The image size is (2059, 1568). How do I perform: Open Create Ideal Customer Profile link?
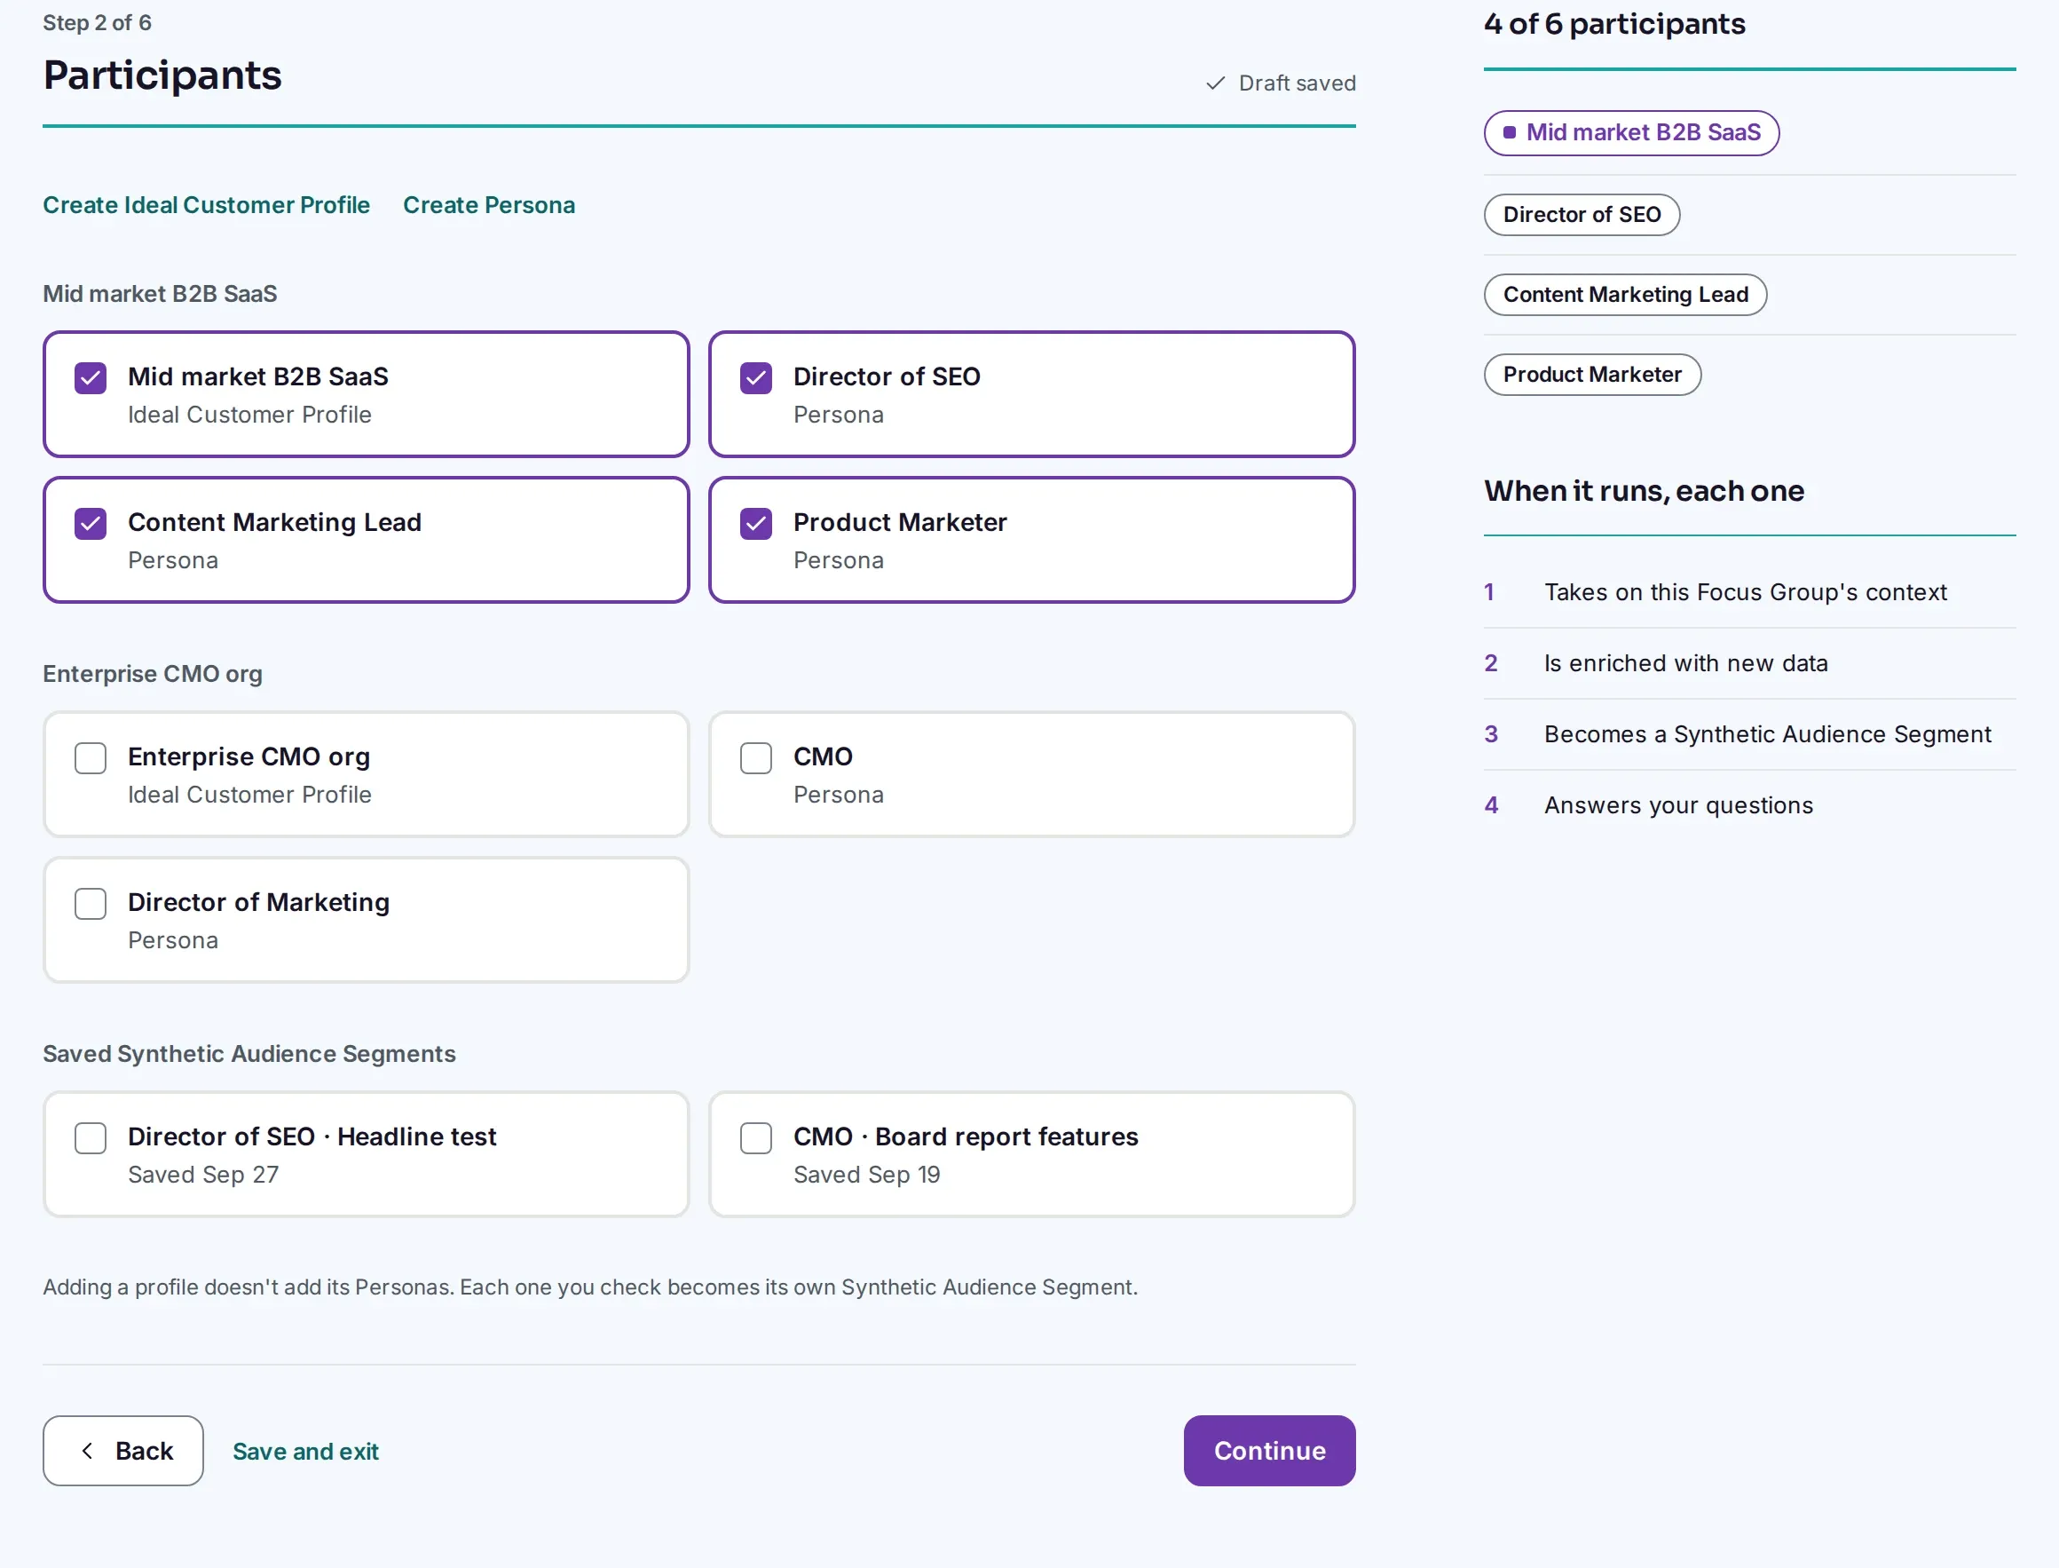(206, 204)
